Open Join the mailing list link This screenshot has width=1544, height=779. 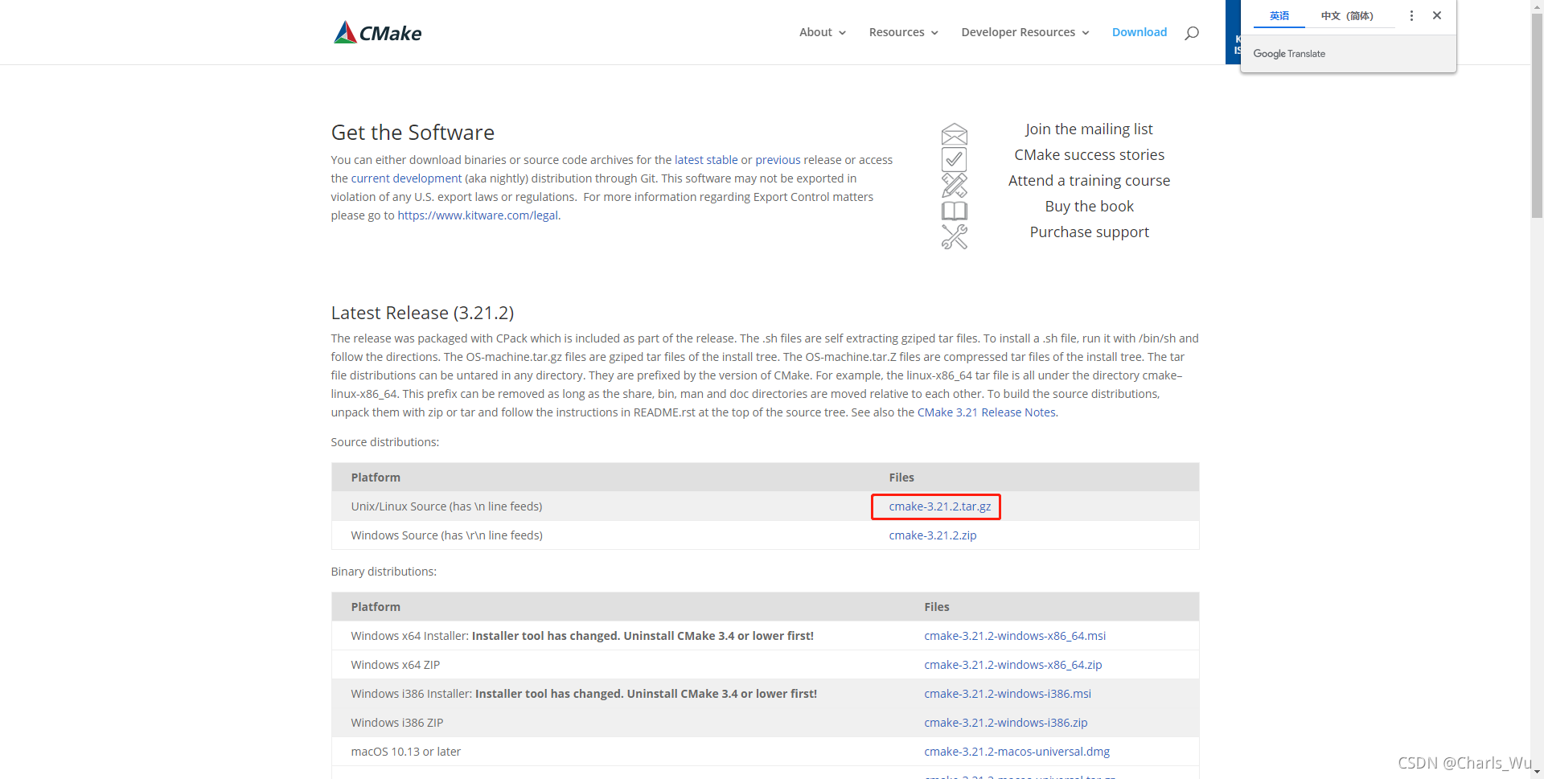1089,129
